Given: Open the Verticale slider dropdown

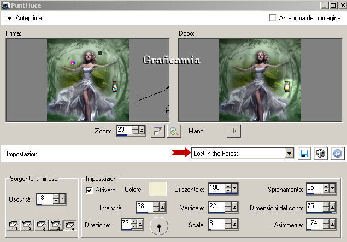Looking at the screenshot, I should [234, 207].
